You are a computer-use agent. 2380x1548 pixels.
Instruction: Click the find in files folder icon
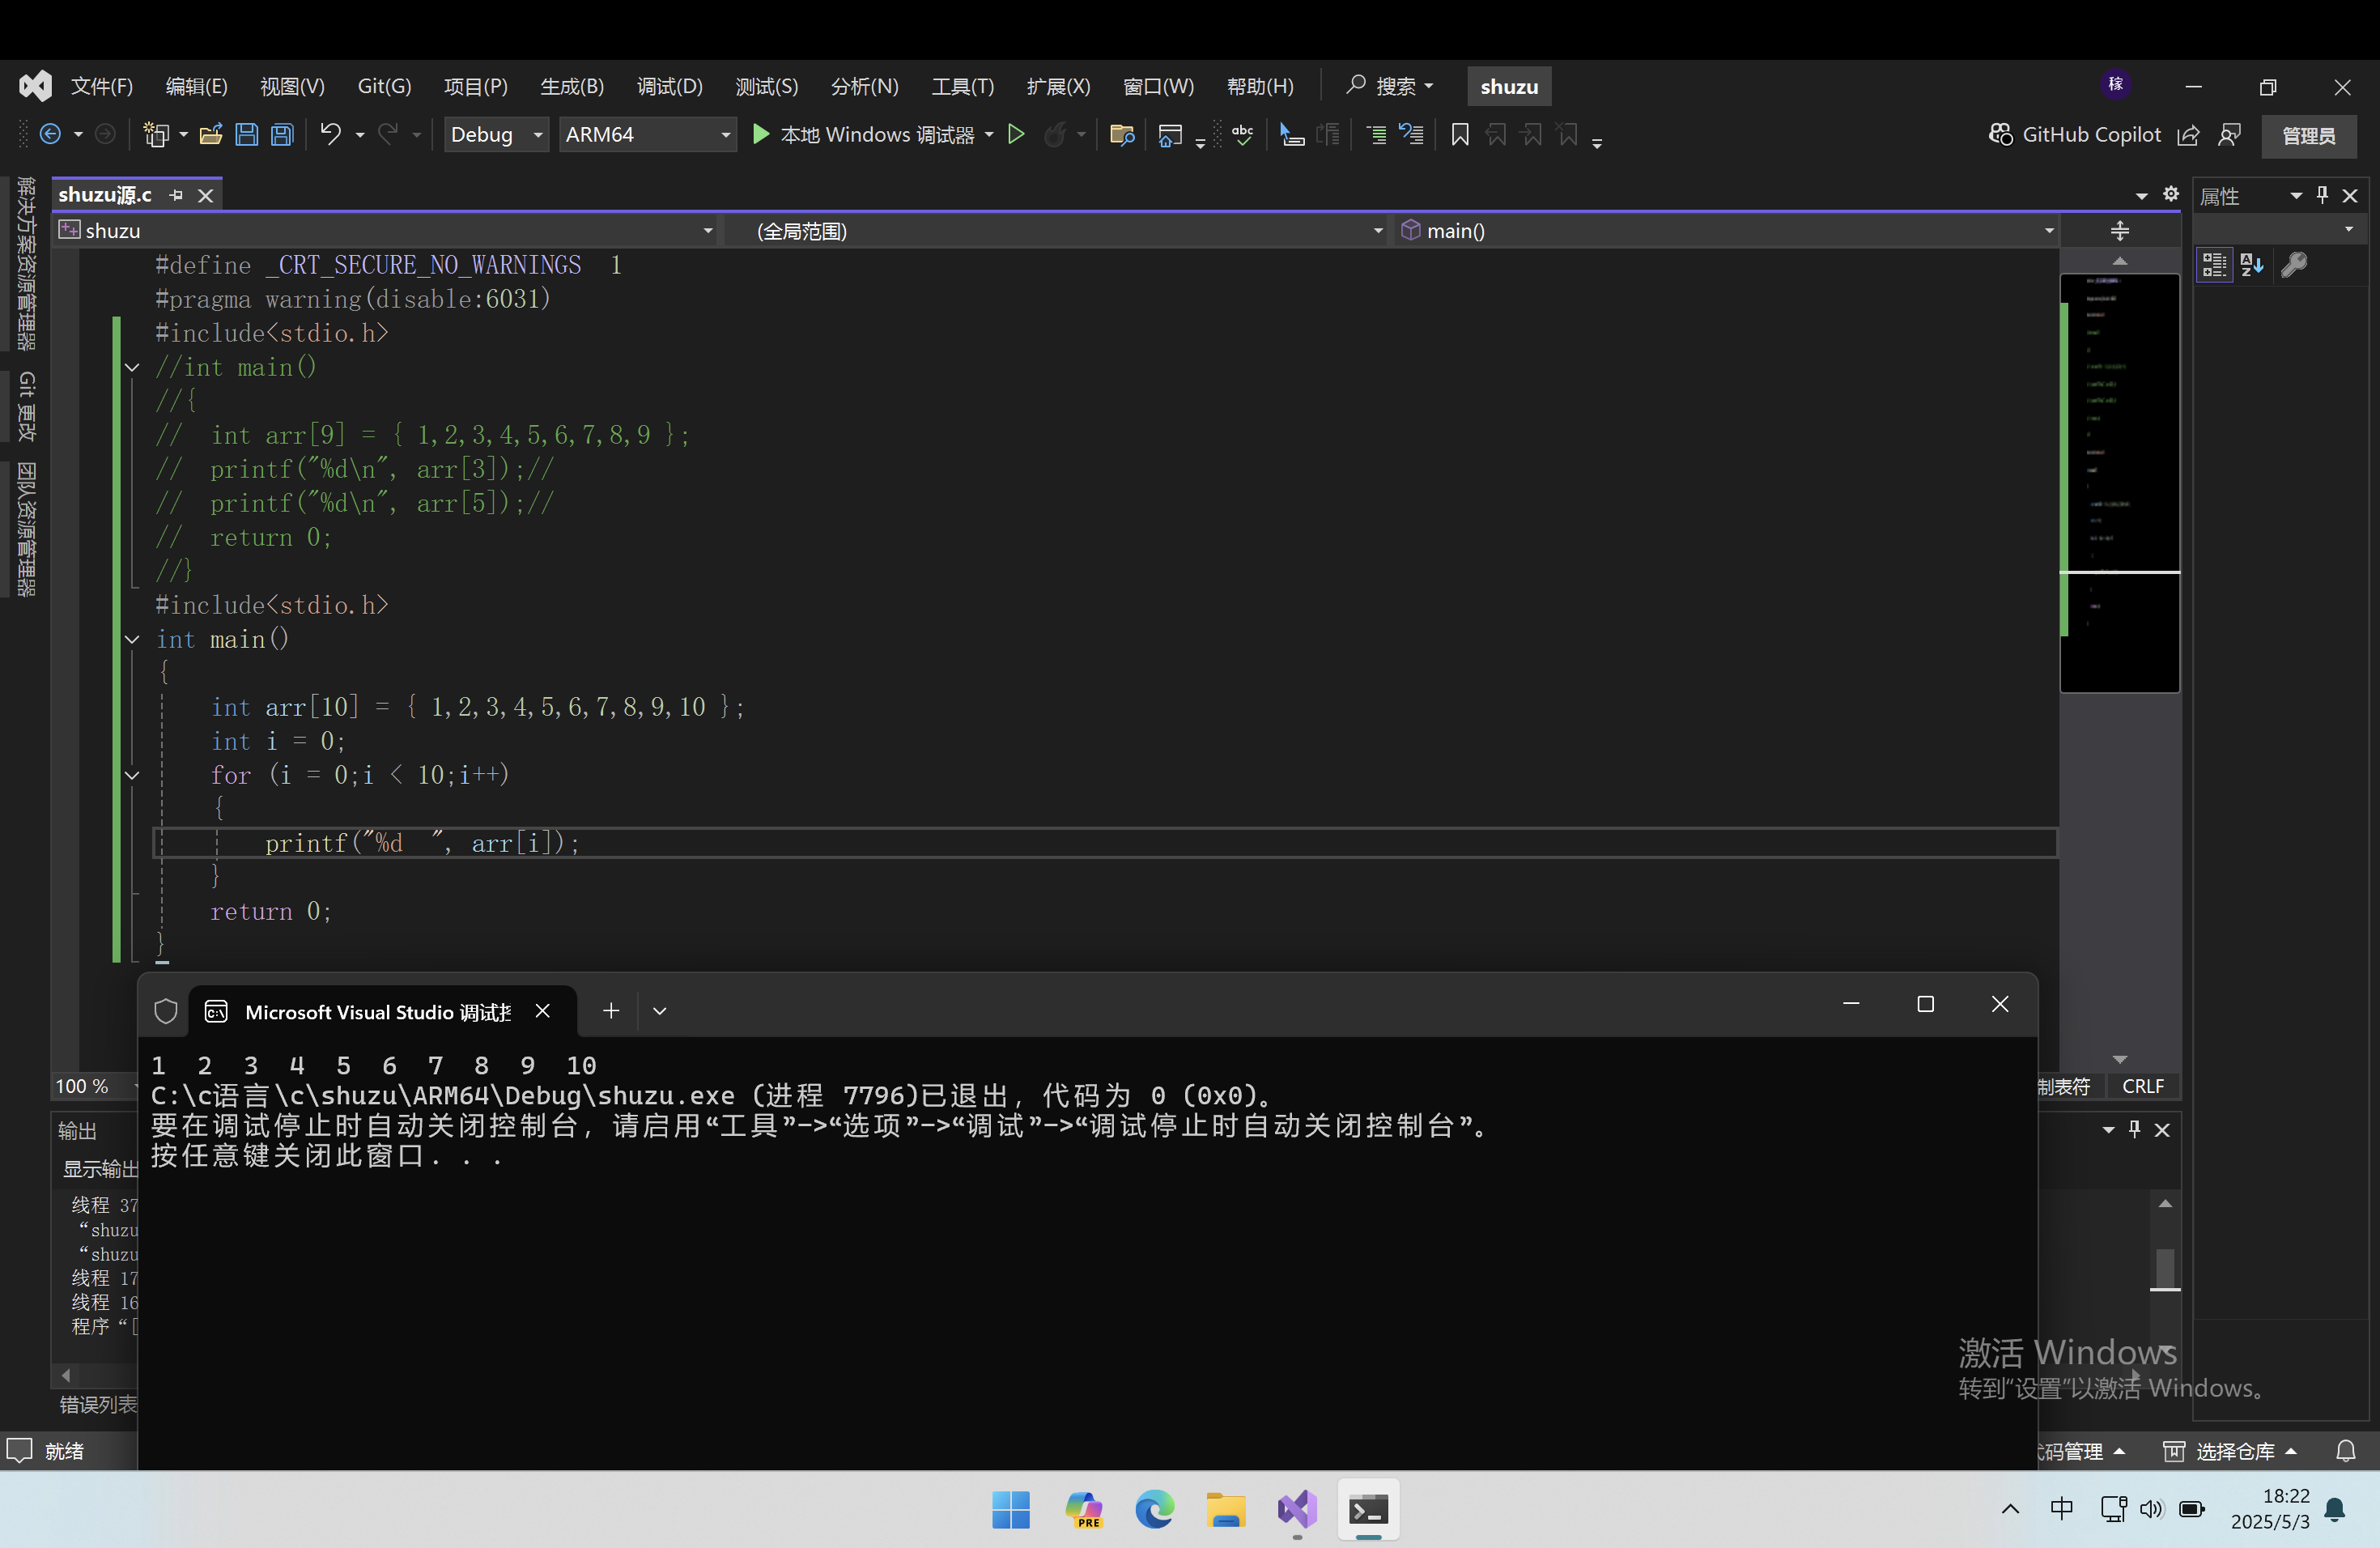[x=1122, y=134]
